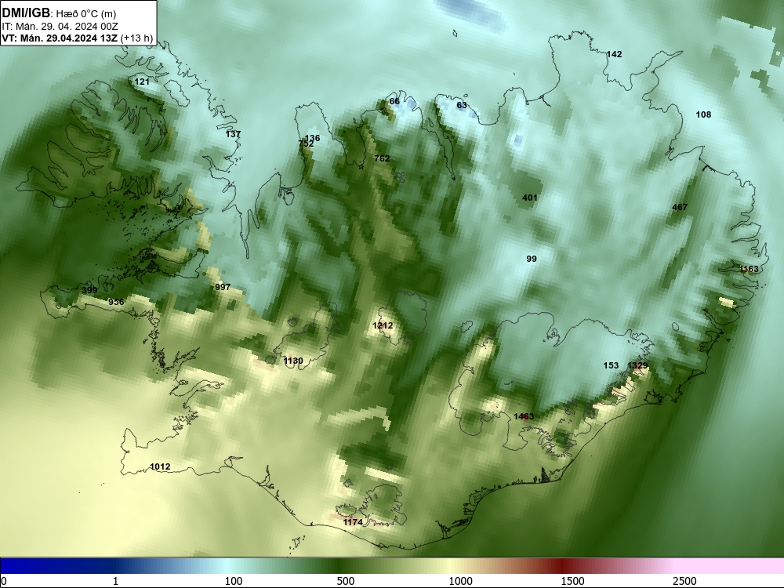Select the 1500 label on color scale
The image size is (784, 588).
[x=572, y=581]
